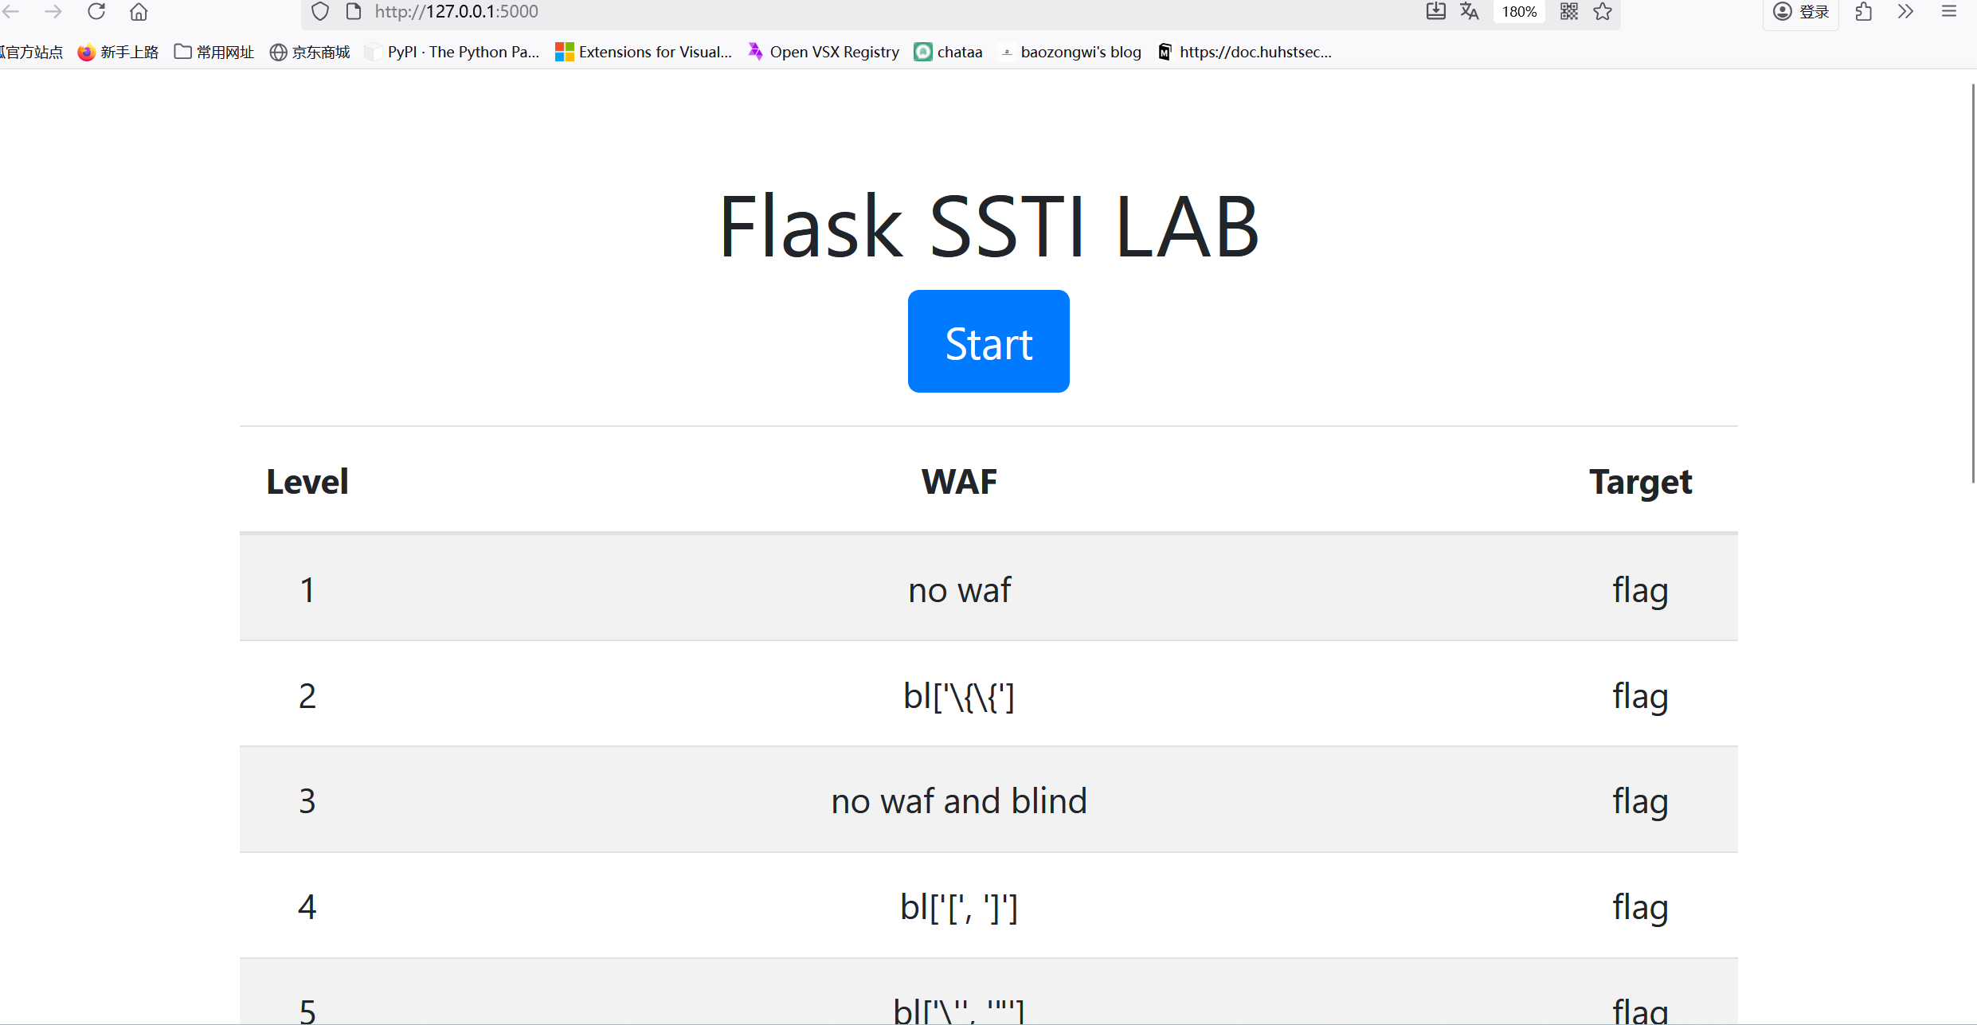Image resolution: width=1977 pixels, height=1025 pixels.
Task: Select the level 3 no waf and blind row
Action: pos(988,800)
